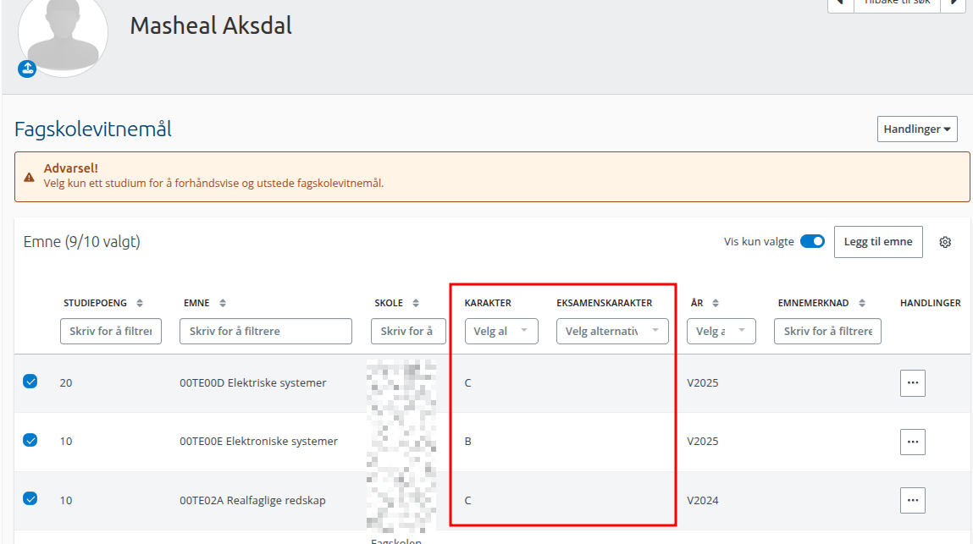
Task: Click the Tilbake til søk button
Action: (x=898, y=3)
